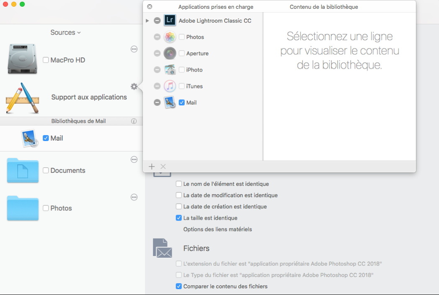Check the Aperture checkbox
The image size is (439, 295).
tap(182, 53)
